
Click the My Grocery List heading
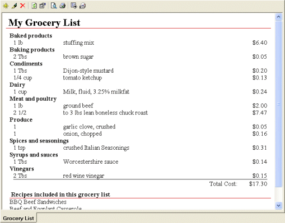click(x=44, y=23)
